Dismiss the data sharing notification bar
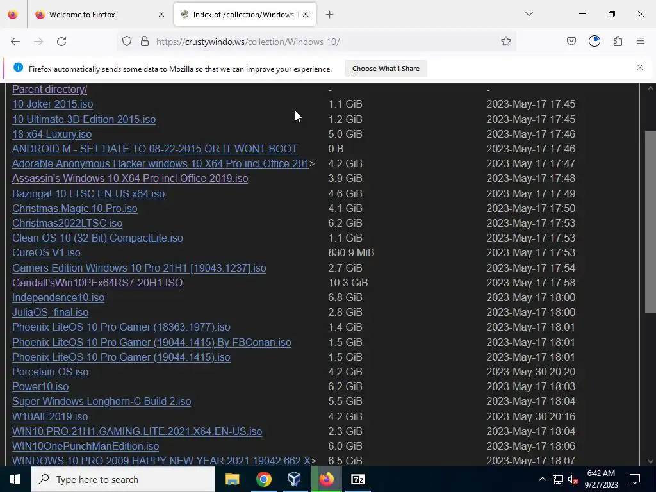656x492 pixels. (x=640, y=67)
